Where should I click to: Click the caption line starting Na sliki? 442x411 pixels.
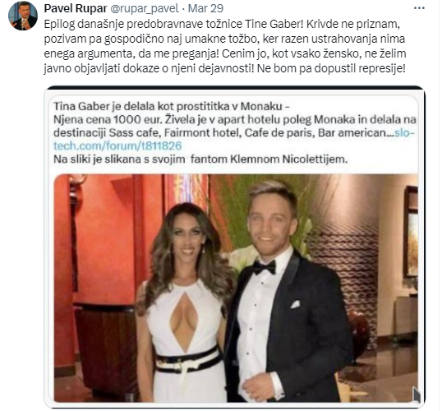[200, 159]
